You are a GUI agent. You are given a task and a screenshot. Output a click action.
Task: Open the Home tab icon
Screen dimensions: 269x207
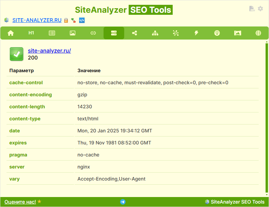11,33
